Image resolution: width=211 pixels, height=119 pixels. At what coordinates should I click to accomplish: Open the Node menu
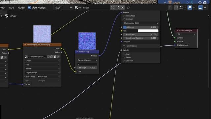click(x=21, y=8)
